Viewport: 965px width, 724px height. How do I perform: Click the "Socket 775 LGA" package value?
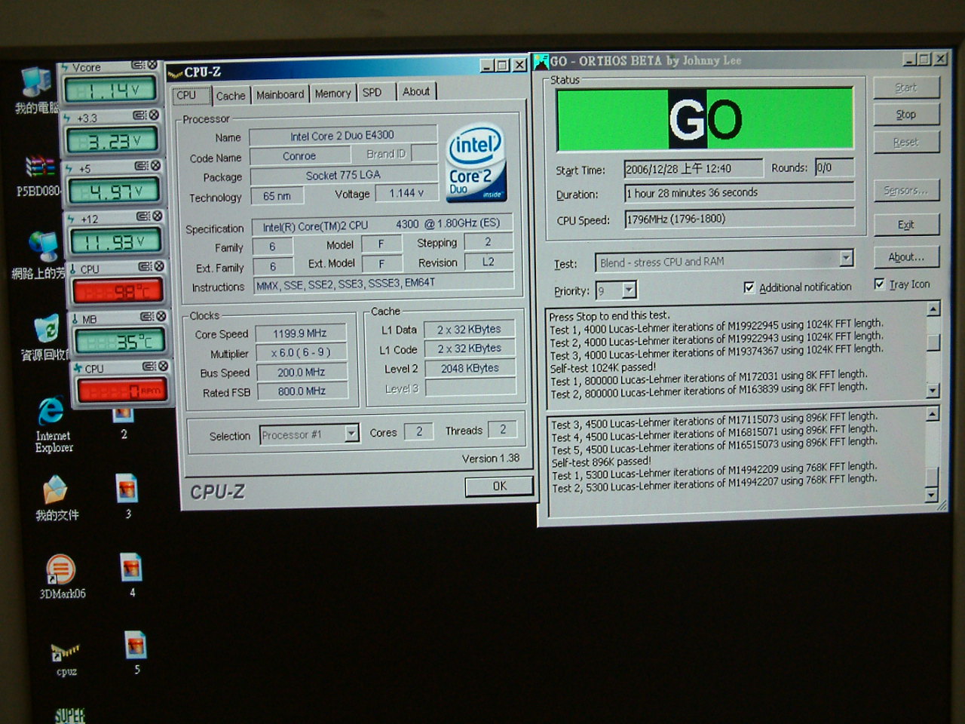pos(343,175)
